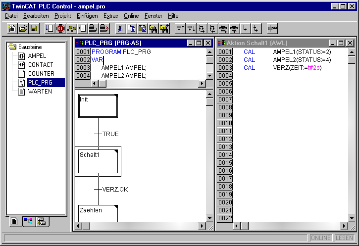Click the LESEN status bar indicator
Screen dimensions: 359x246
coord(344,238)
